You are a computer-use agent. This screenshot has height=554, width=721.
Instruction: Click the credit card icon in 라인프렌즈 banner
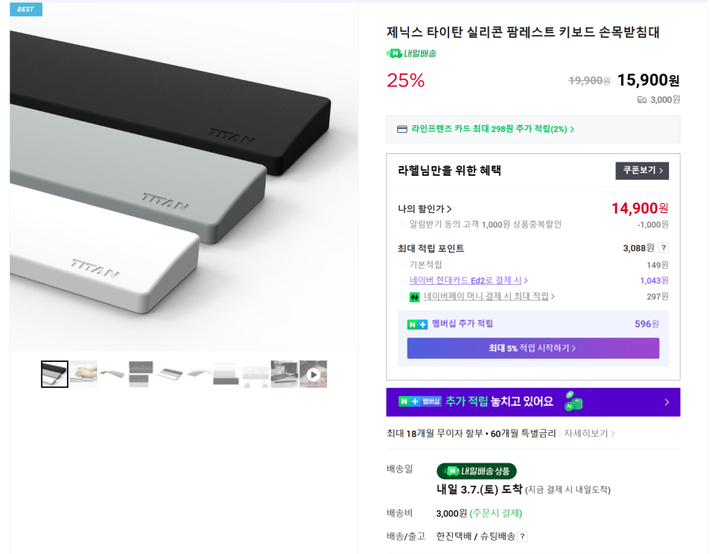pyautogui.click(x=402, y=129)
